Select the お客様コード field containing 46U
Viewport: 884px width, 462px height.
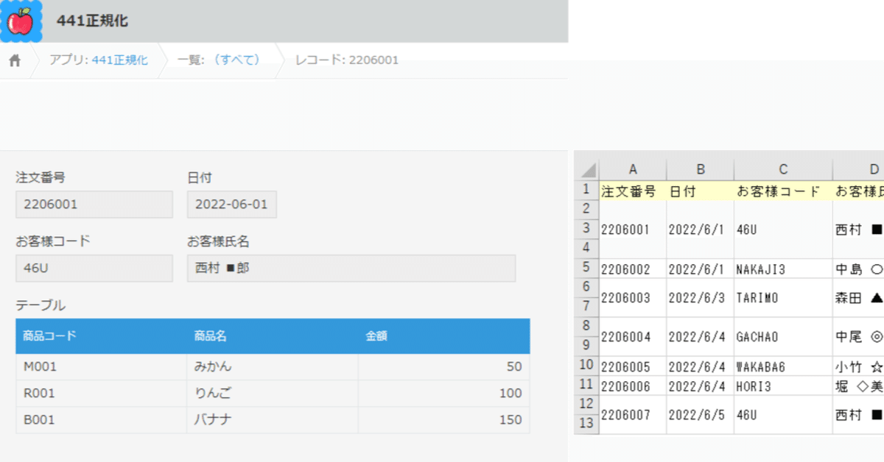pos(94,268)
